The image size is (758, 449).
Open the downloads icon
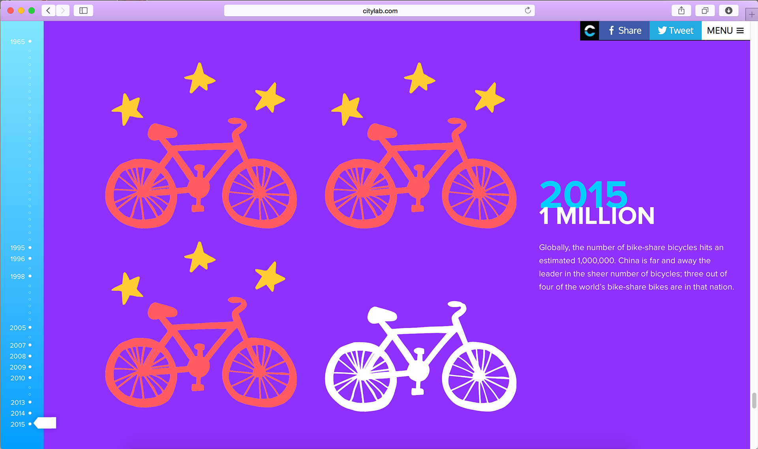click(x=728, y=11)
